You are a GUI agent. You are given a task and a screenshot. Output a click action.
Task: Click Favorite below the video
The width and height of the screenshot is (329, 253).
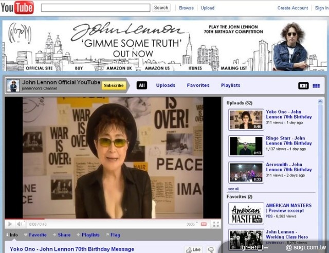[x=35, y=234]
